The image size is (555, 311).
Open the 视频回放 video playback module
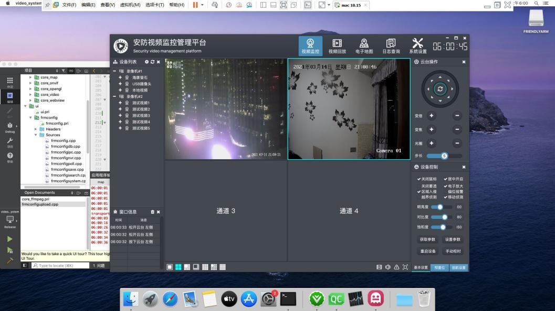coord(337,46)
